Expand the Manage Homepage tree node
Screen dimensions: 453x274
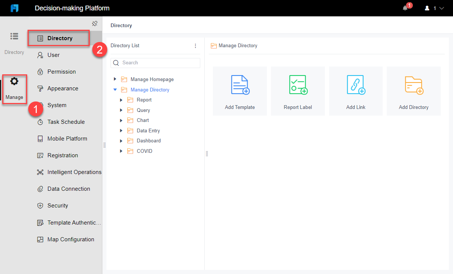(115, 79)
